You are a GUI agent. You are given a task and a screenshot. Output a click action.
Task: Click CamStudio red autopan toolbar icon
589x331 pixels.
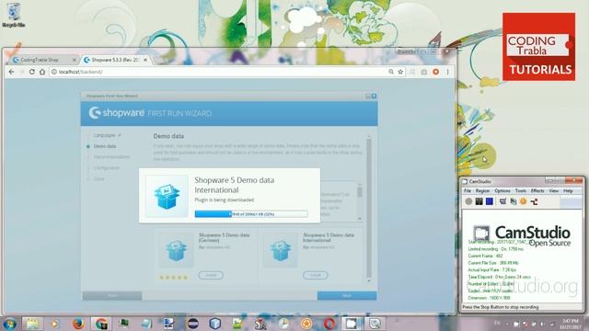[534, 201]
